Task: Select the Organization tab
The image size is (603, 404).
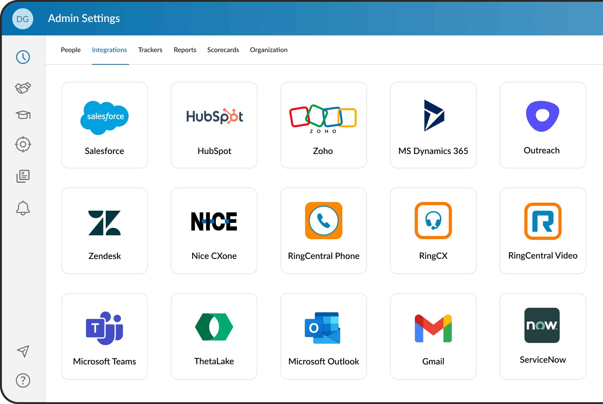Action: [x=268, y=50]
